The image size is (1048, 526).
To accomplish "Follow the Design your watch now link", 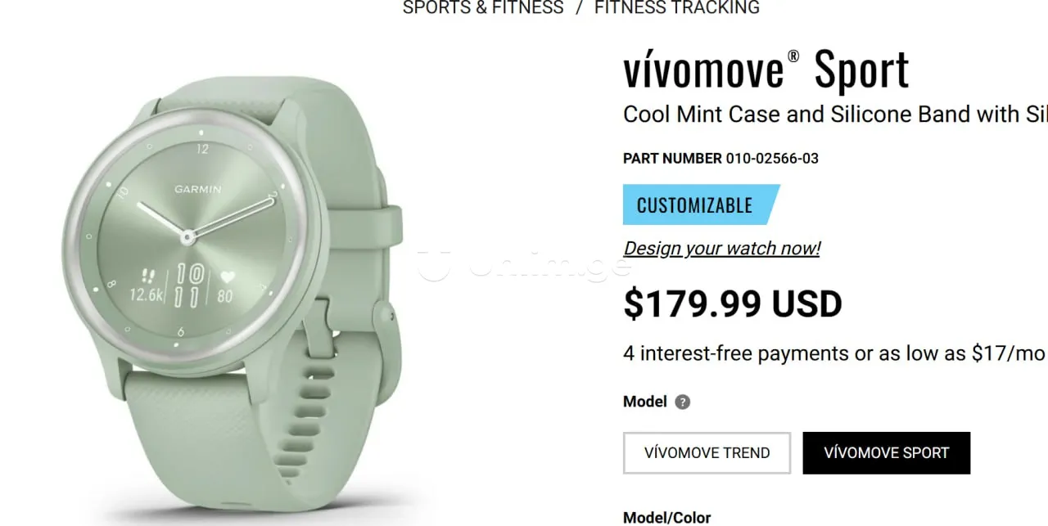I will pyautogui.click(x=721, y=248).
